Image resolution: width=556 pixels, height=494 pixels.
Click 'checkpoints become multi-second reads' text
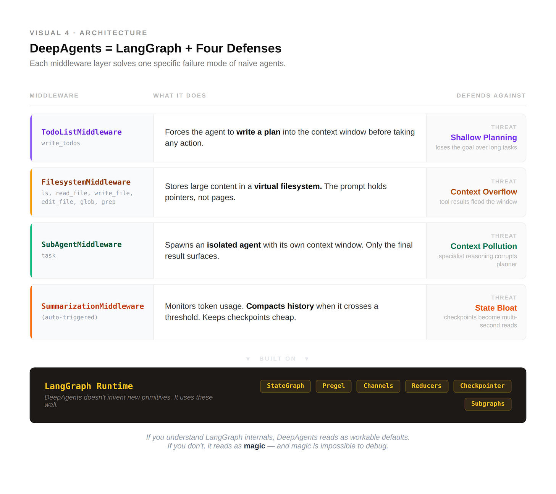480,321
